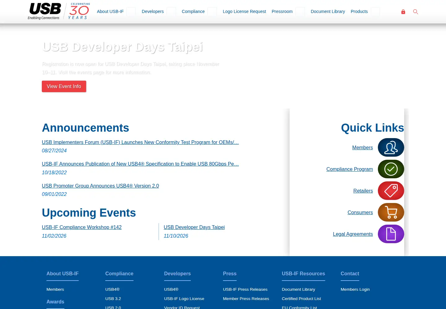446x309 pixels.
Task: Follow the Retailers text link
Action: pos(363,191)
